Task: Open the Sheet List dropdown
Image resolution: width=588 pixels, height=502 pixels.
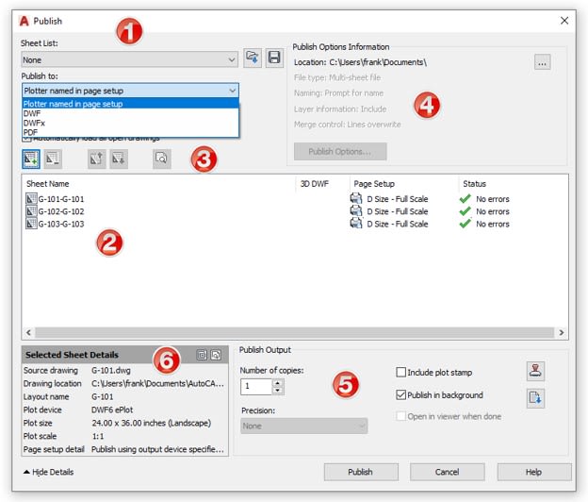Action: (129, 59)
